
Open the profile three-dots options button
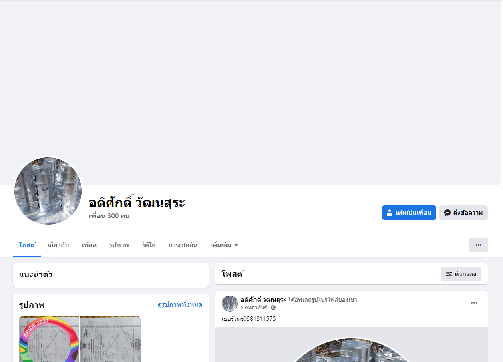click(478, 245)
